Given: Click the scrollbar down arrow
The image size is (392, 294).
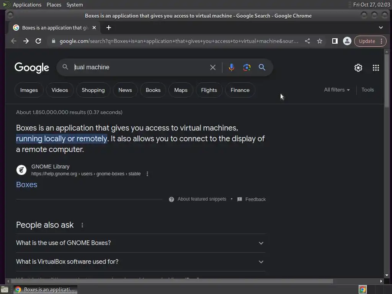Looking at the screenshot, I should pyautogui.click(x=387, y=275).
